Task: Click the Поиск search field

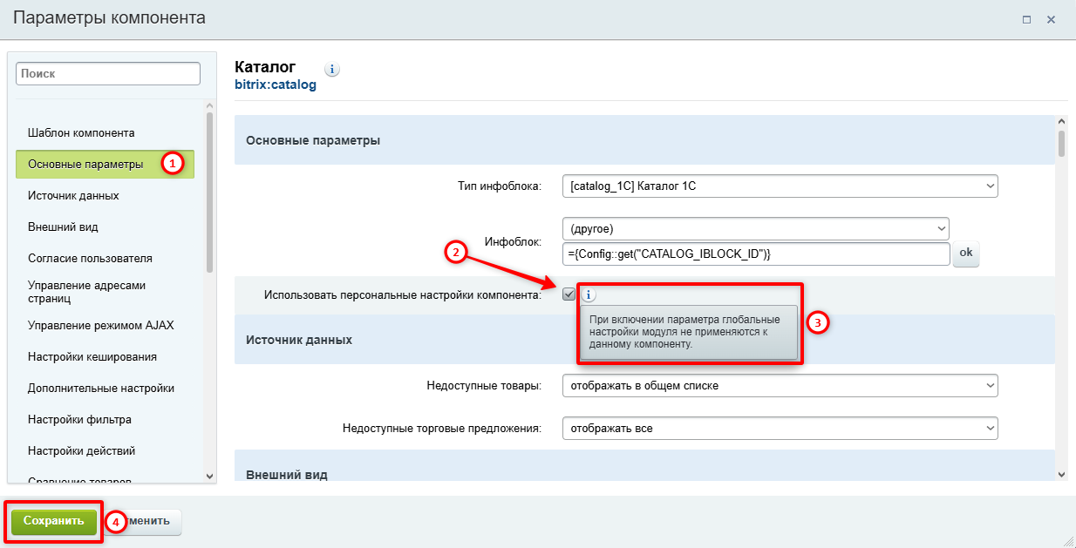Action: (108, 74)
